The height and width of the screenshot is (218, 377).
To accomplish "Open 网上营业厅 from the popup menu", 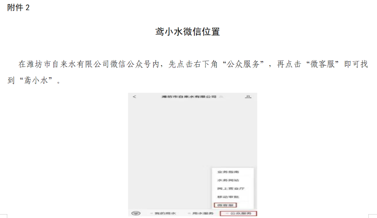I will click(231, 189).
